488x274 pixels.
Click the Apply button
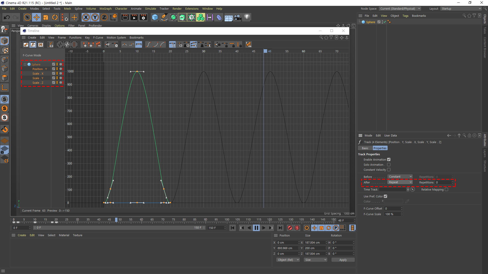[343, 260]
